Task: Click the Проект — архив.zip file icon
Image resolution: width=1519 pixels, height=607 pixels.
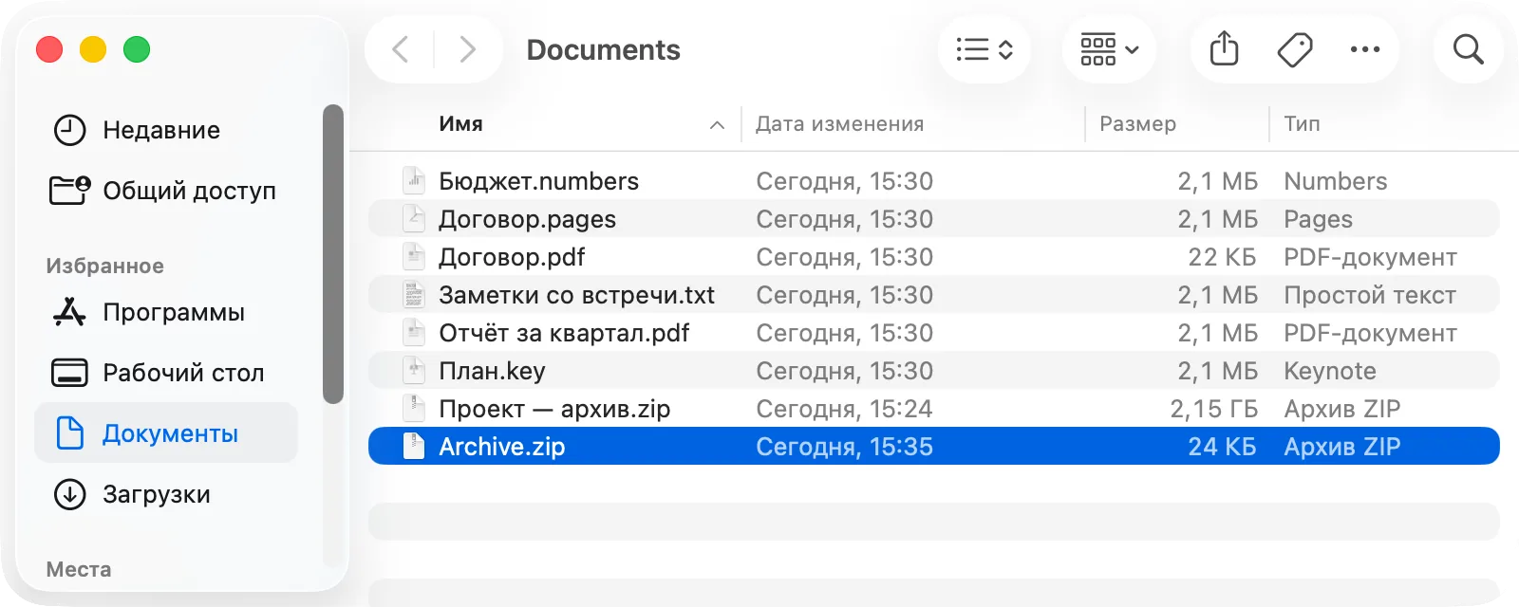Action: [414, 408]
